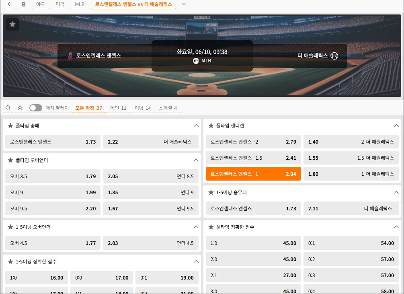Collapse the 풀타임 승패 section
The image size is (404, 294).
point(196,125)
